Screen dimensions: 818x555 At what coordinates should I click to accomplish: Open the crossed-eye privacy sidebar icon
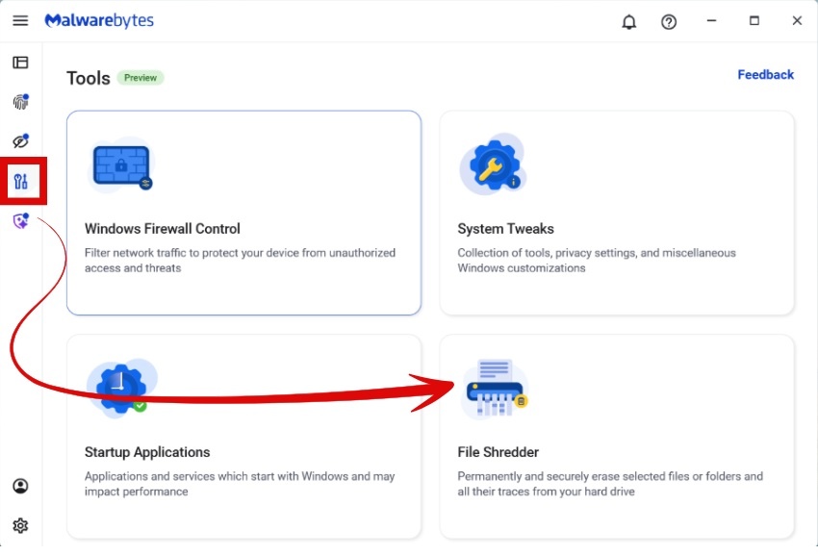[x=20, y=141]
